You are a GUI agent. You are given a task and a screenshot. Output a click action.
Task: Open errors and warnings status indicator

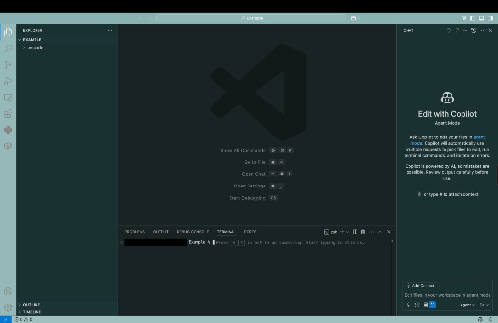coord(23,319)
